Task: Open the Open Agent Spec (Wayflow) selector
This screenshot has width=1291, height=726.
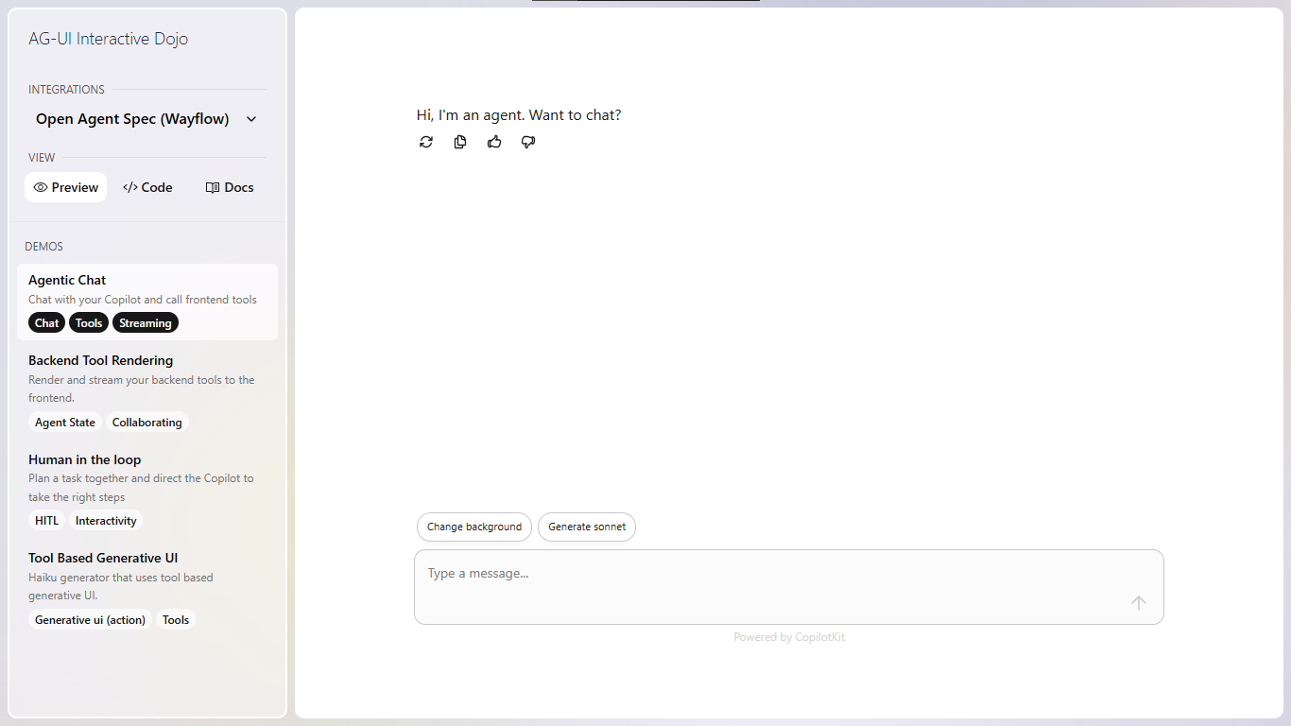Action: point(146,119)
